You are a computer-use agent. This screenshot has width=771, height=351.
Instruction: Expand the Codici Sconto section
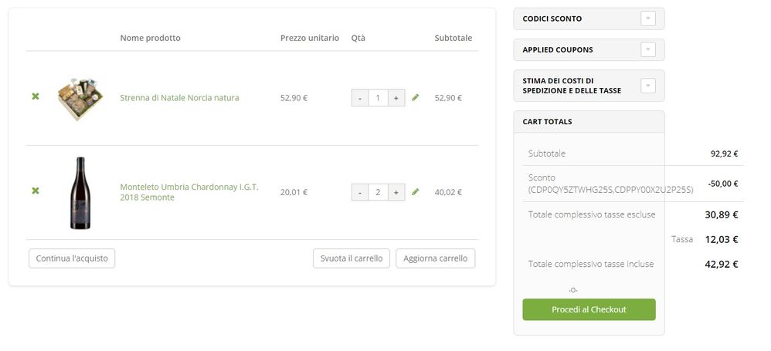[x=648, y=19]
